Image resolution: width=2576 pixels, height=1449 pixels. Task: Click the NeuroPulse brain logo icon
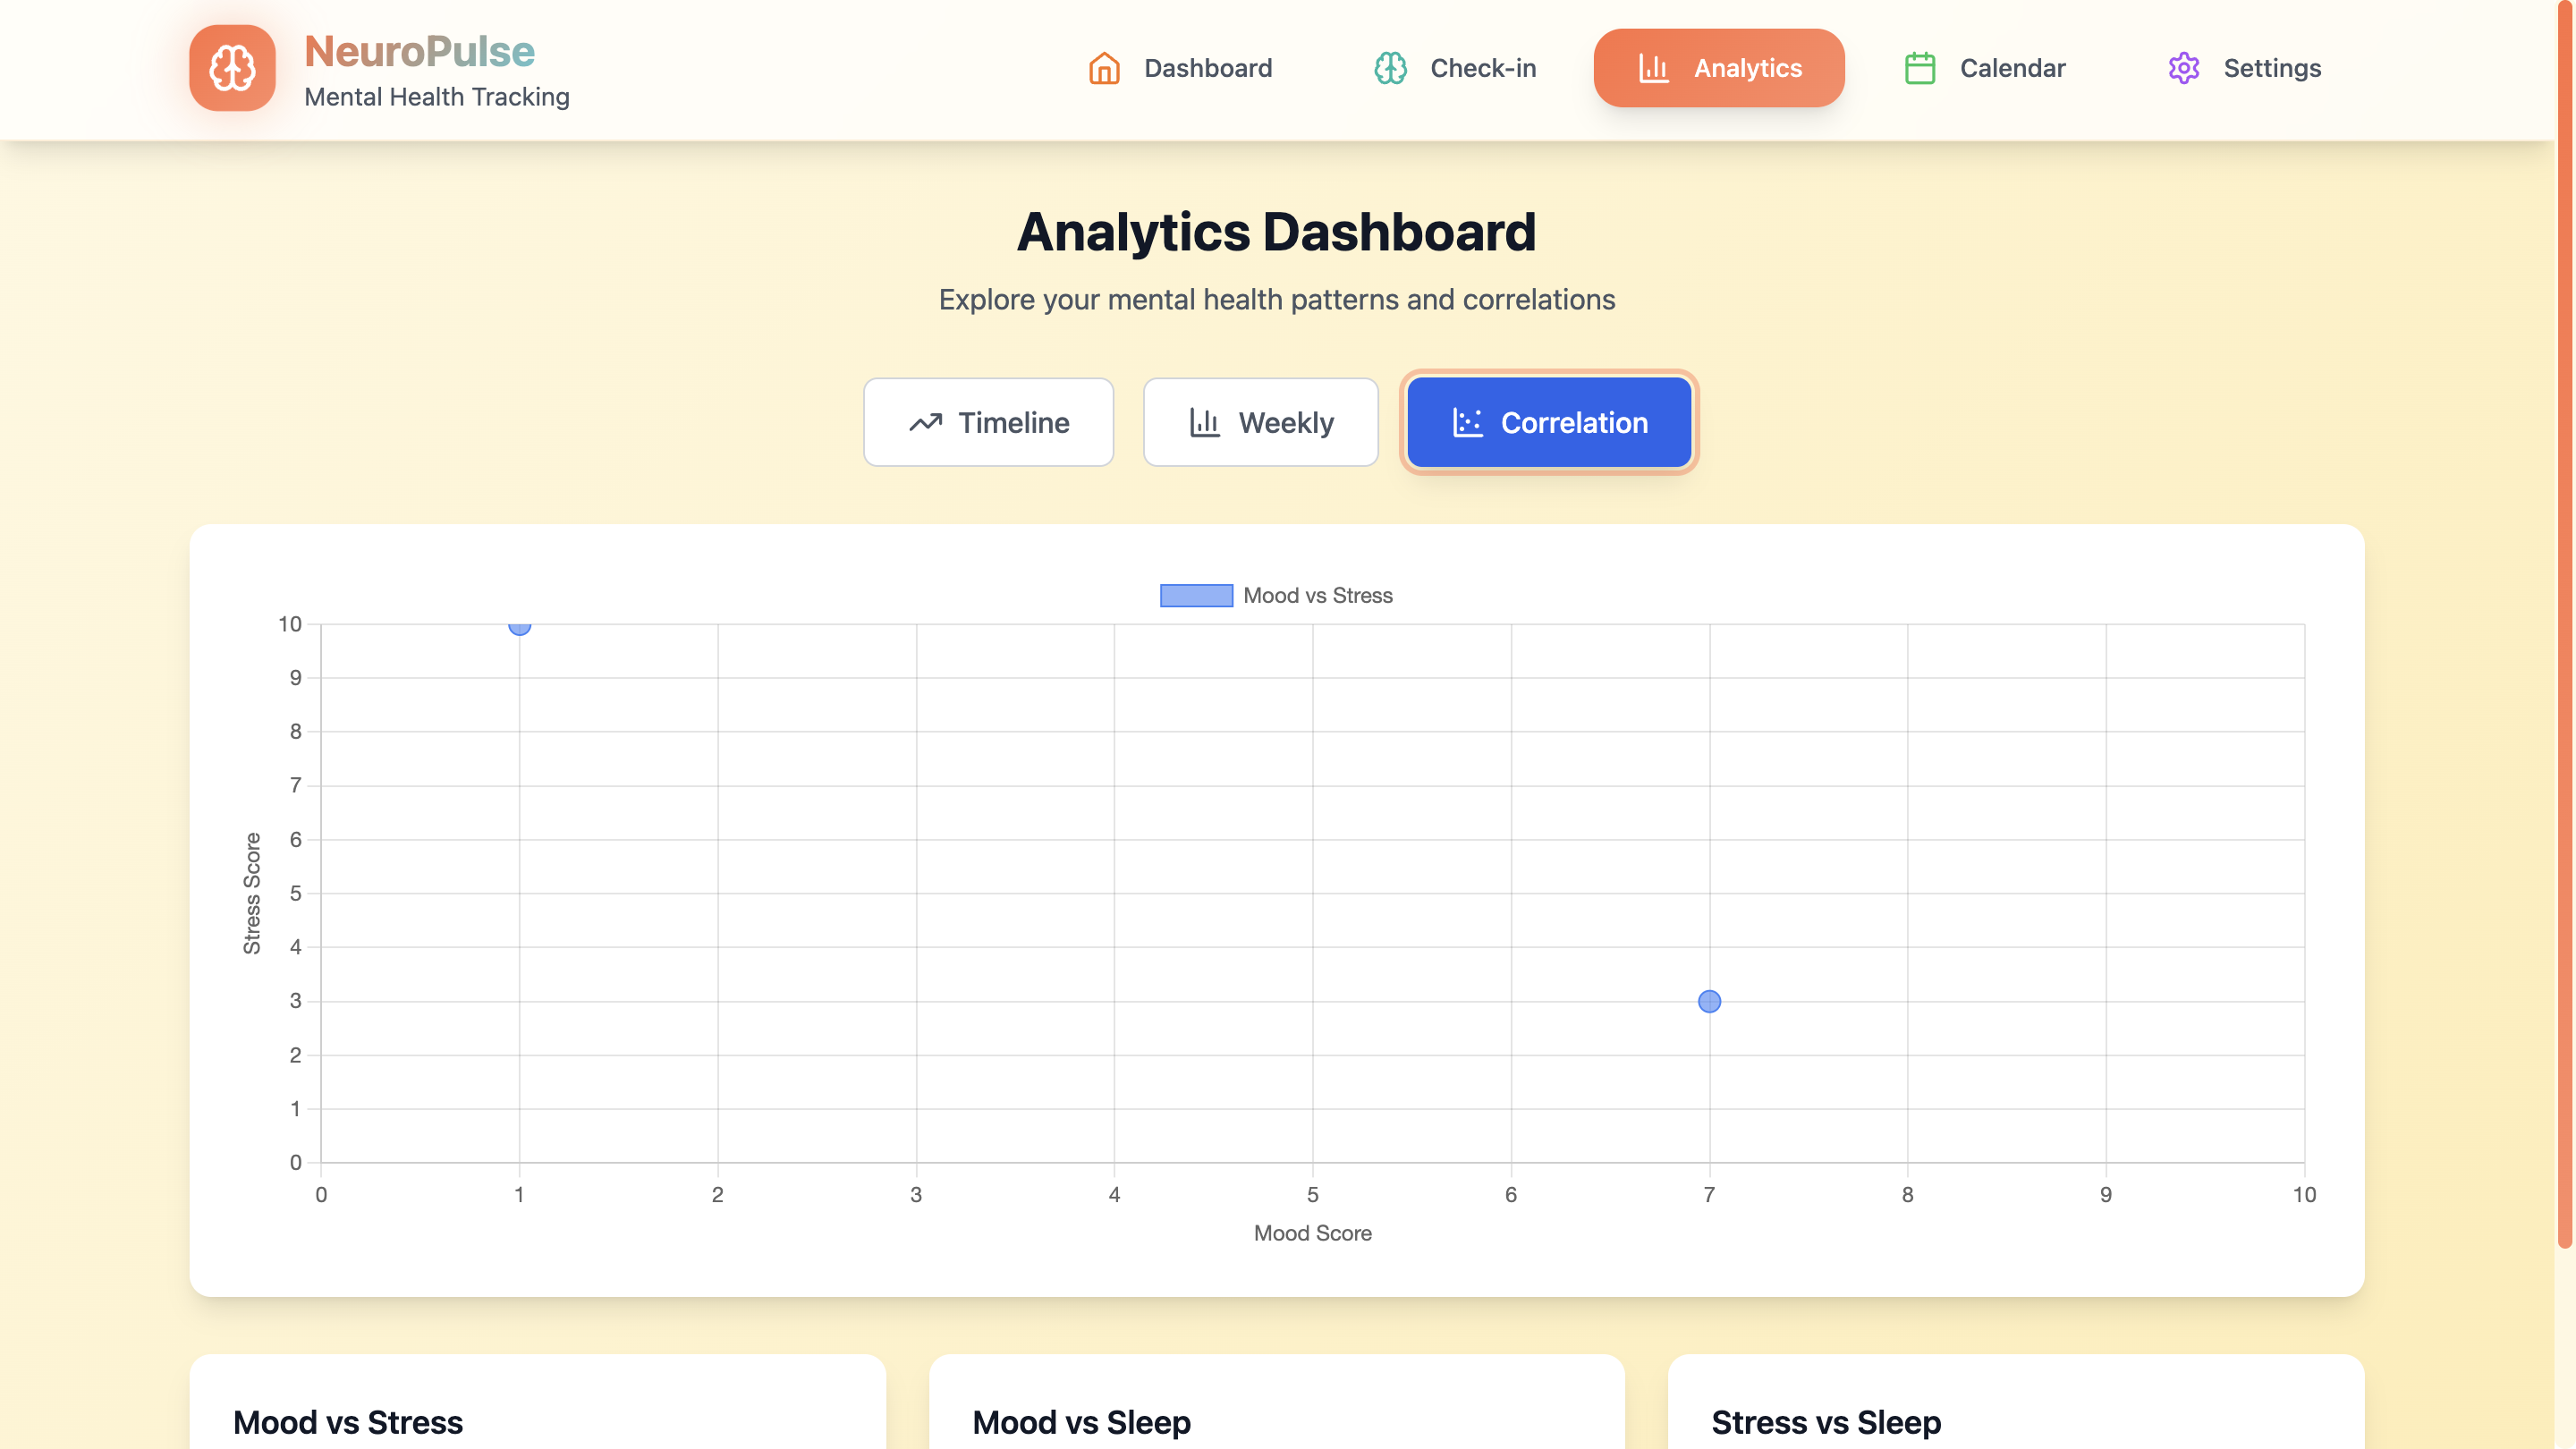click(x=232, y=68)
